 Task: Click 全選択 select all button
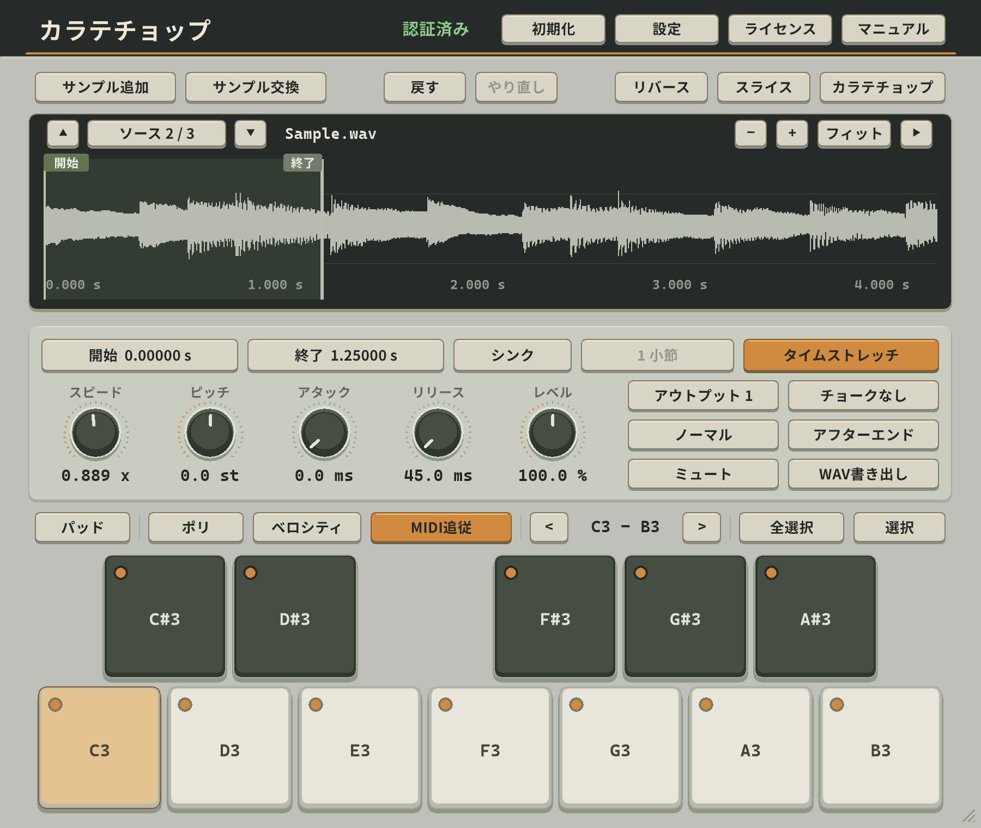[x=791, y=527]
